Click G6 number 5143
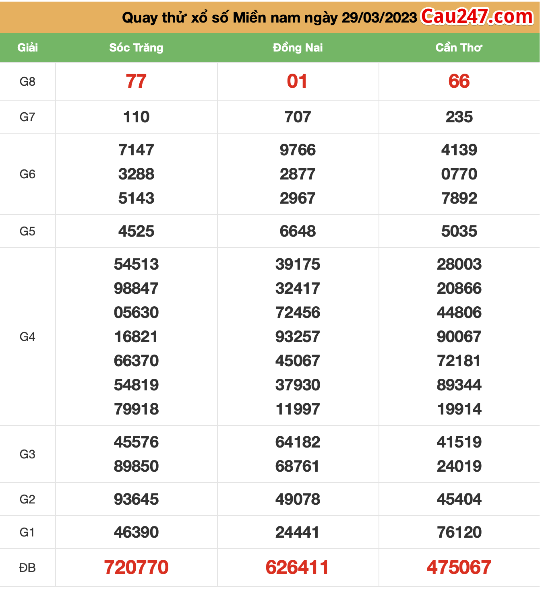This screenshot has width=540, height=590. point(136,198)
